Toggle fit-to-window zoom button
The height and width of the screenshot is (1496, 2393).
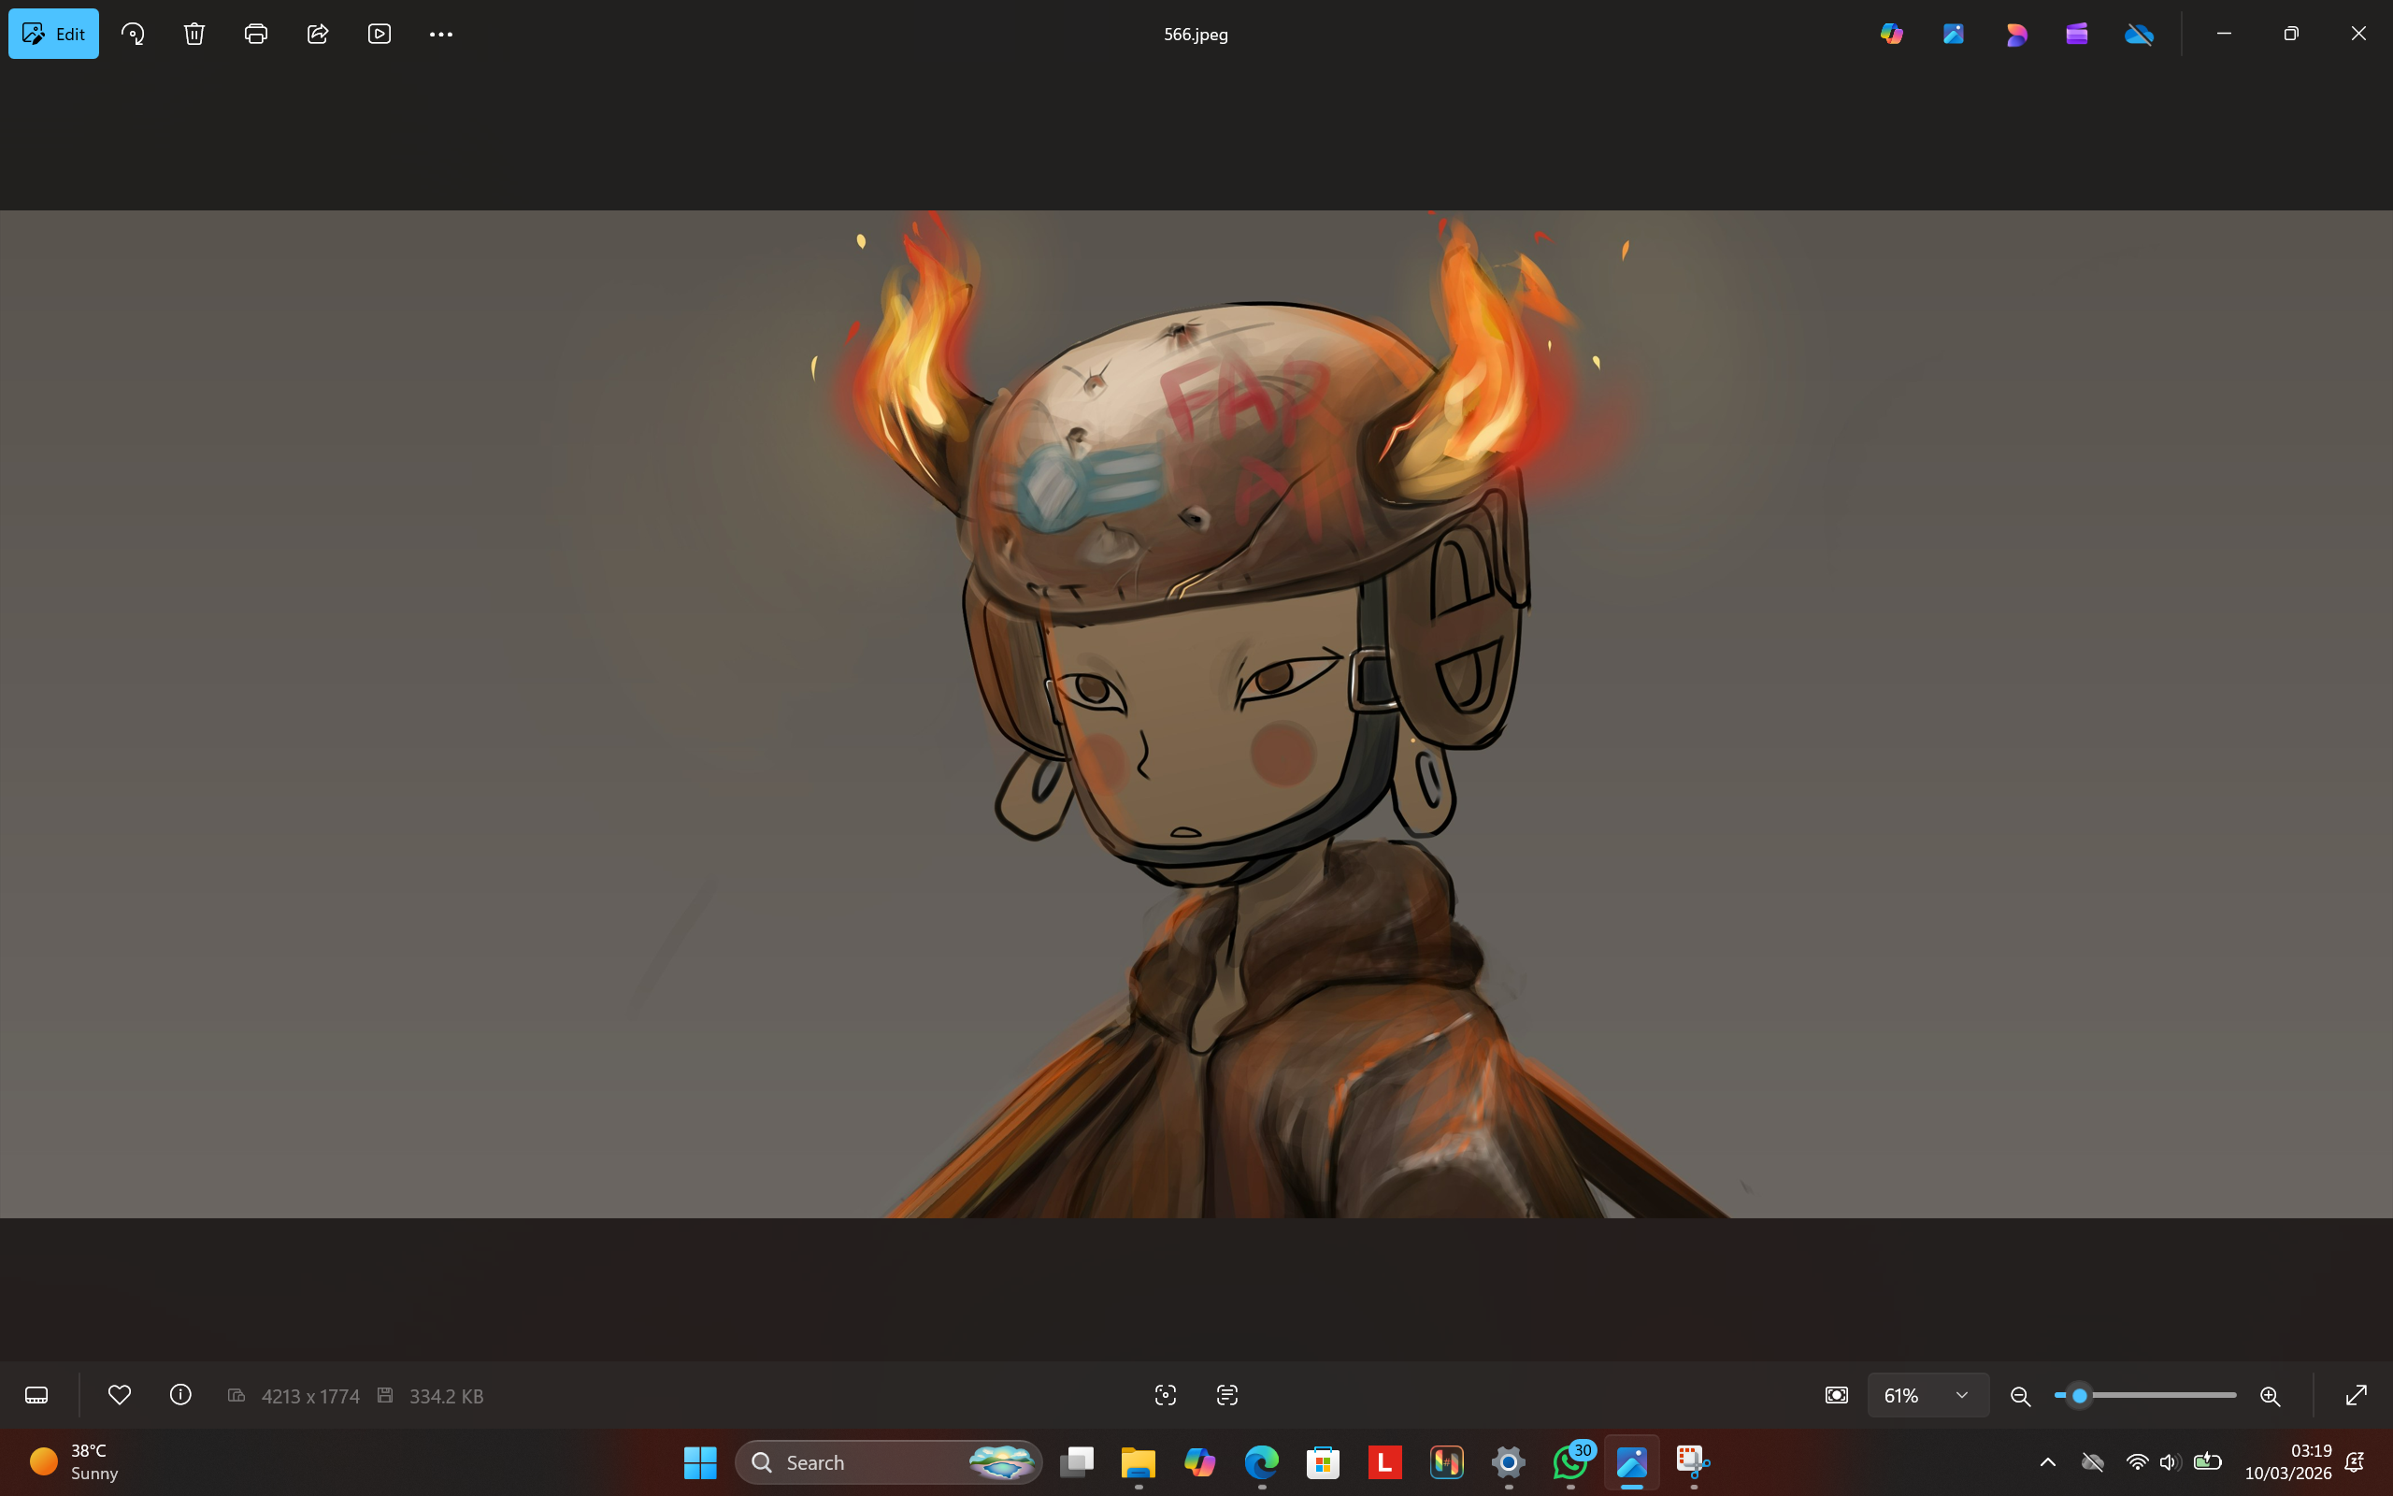click(1836, 1395)
